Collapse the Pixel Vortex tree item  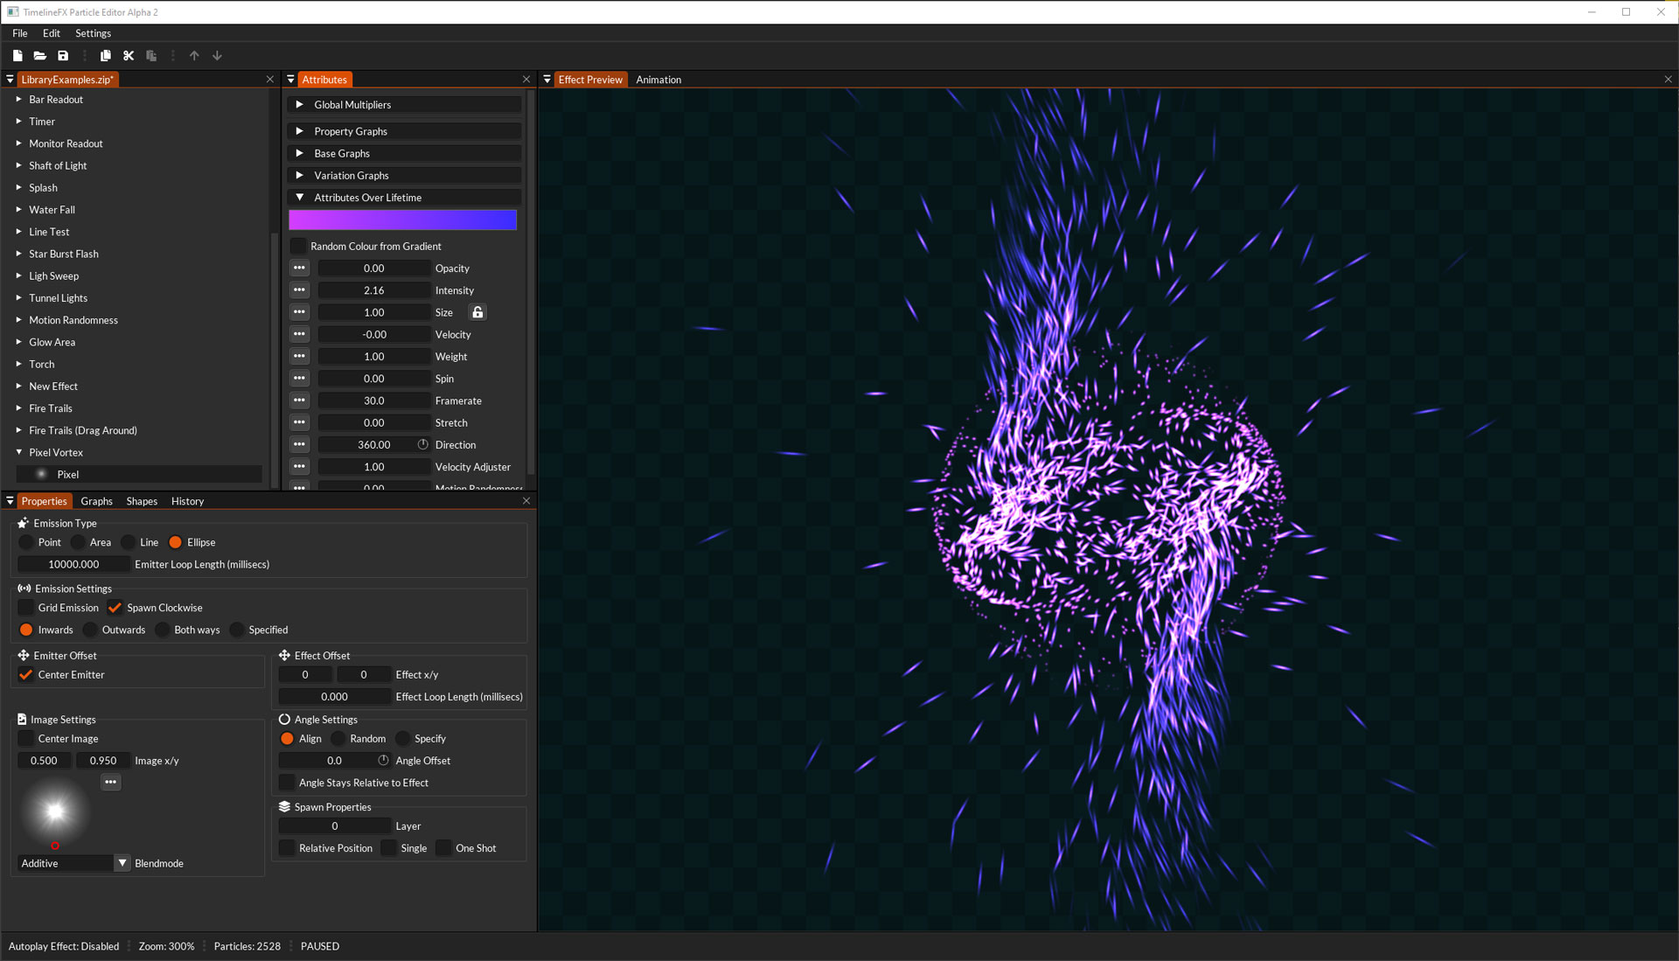[x=18, y=452]
